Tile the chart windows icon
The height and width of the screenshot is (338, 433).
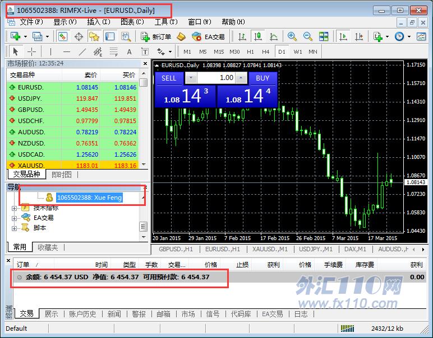coord(324,36)
